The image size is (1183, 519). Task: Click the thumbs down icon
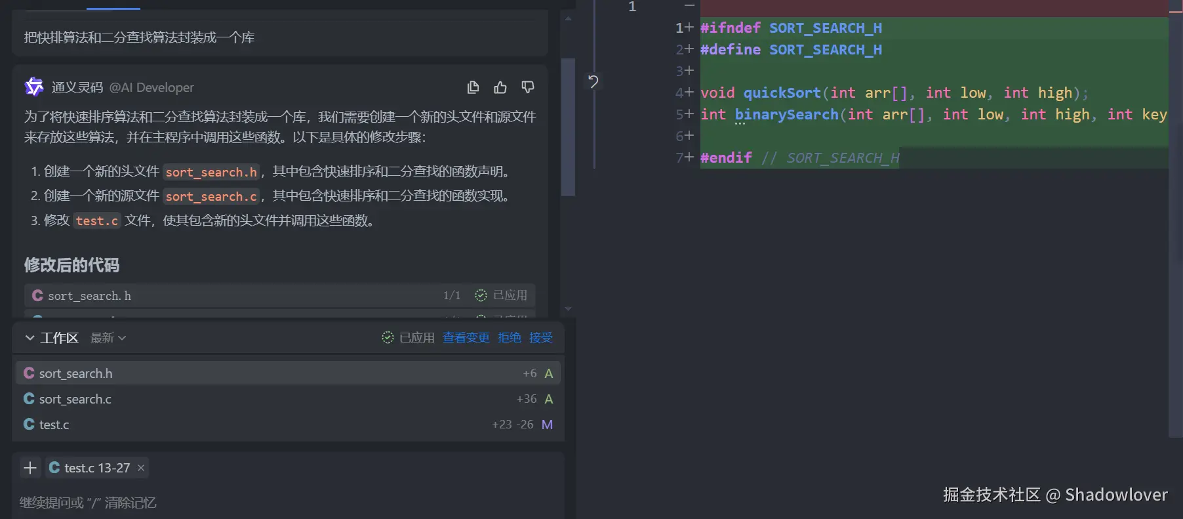[528, 87]
